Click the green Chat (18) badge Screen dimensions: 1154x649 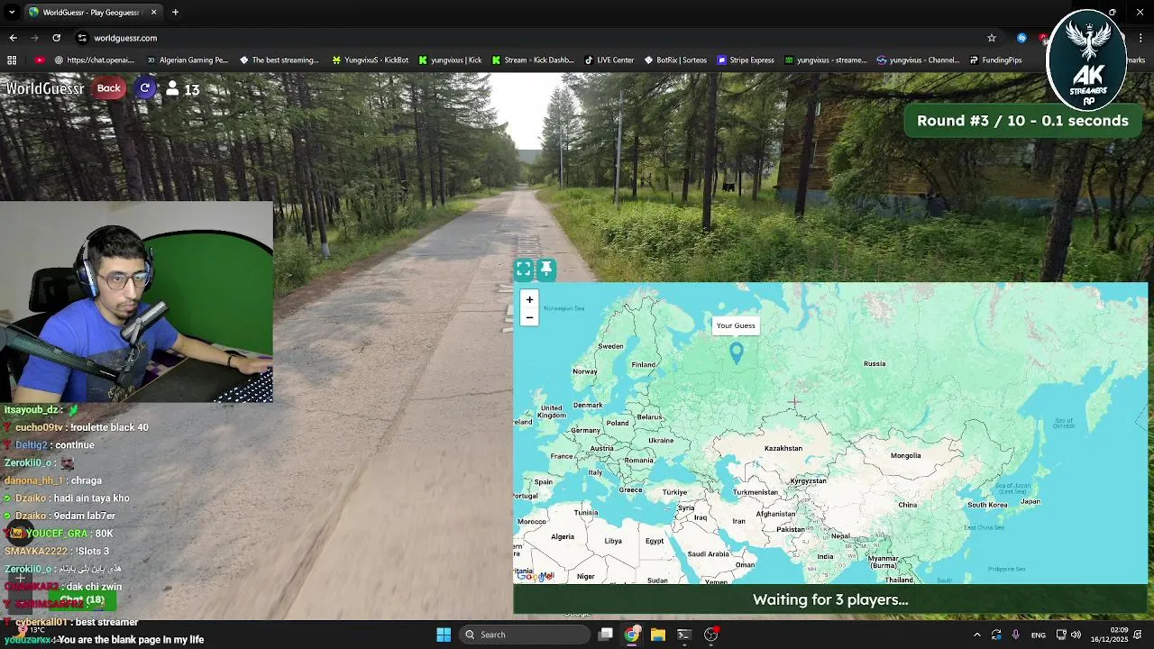point(82,600)
